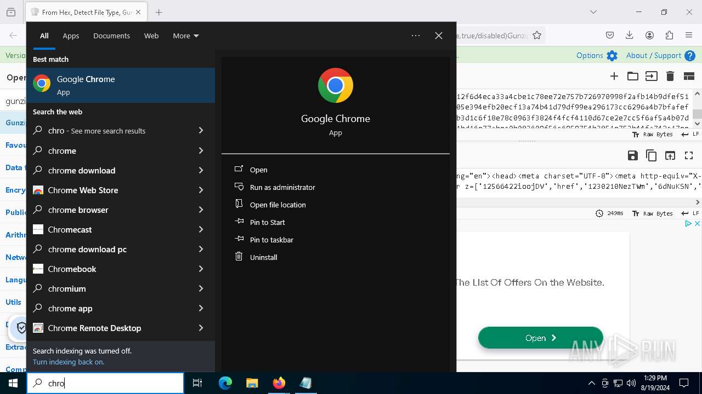Open the notification center icon
The image size is (702, 394).
coord(684,383)
